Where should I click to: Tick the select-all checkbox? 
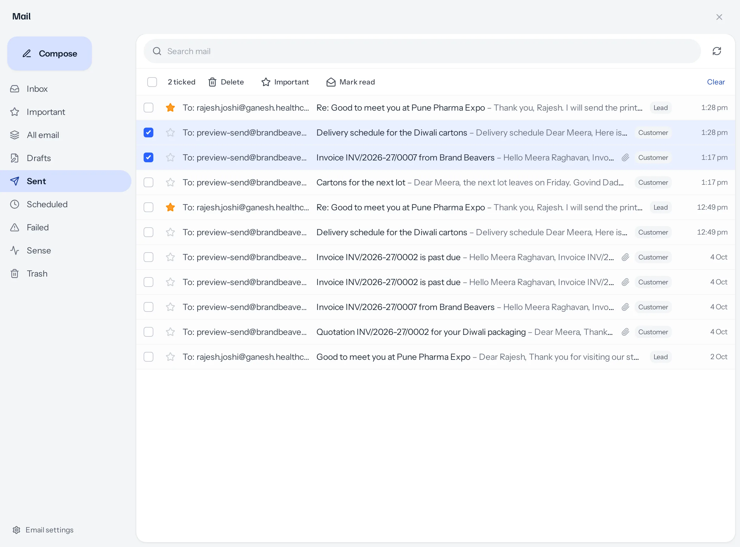[x=152, y=82]
